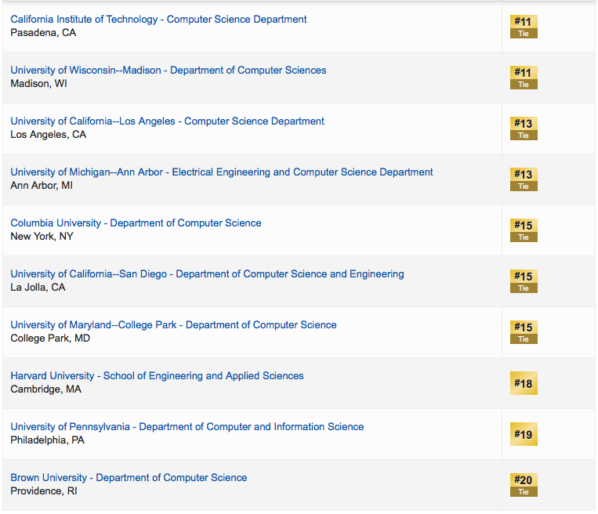The height and width of the screenshot is (514, 598).
Task: Click the #13 badge for UCLA
Action: pyautogui.click(x=523, y=128)
